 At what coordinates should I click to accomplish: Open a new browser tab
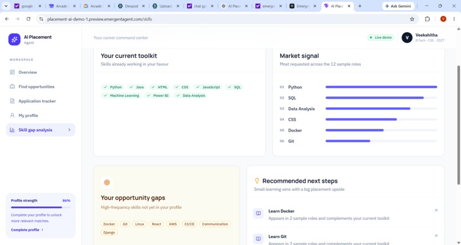(360, 6)
